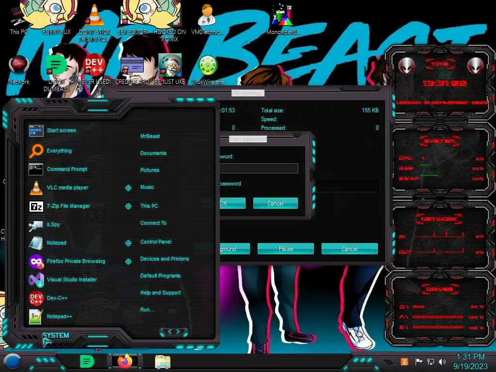The height and width of the screenshot is (372, 496).
Task: Open Help and Support
Action: click(160, 293)
